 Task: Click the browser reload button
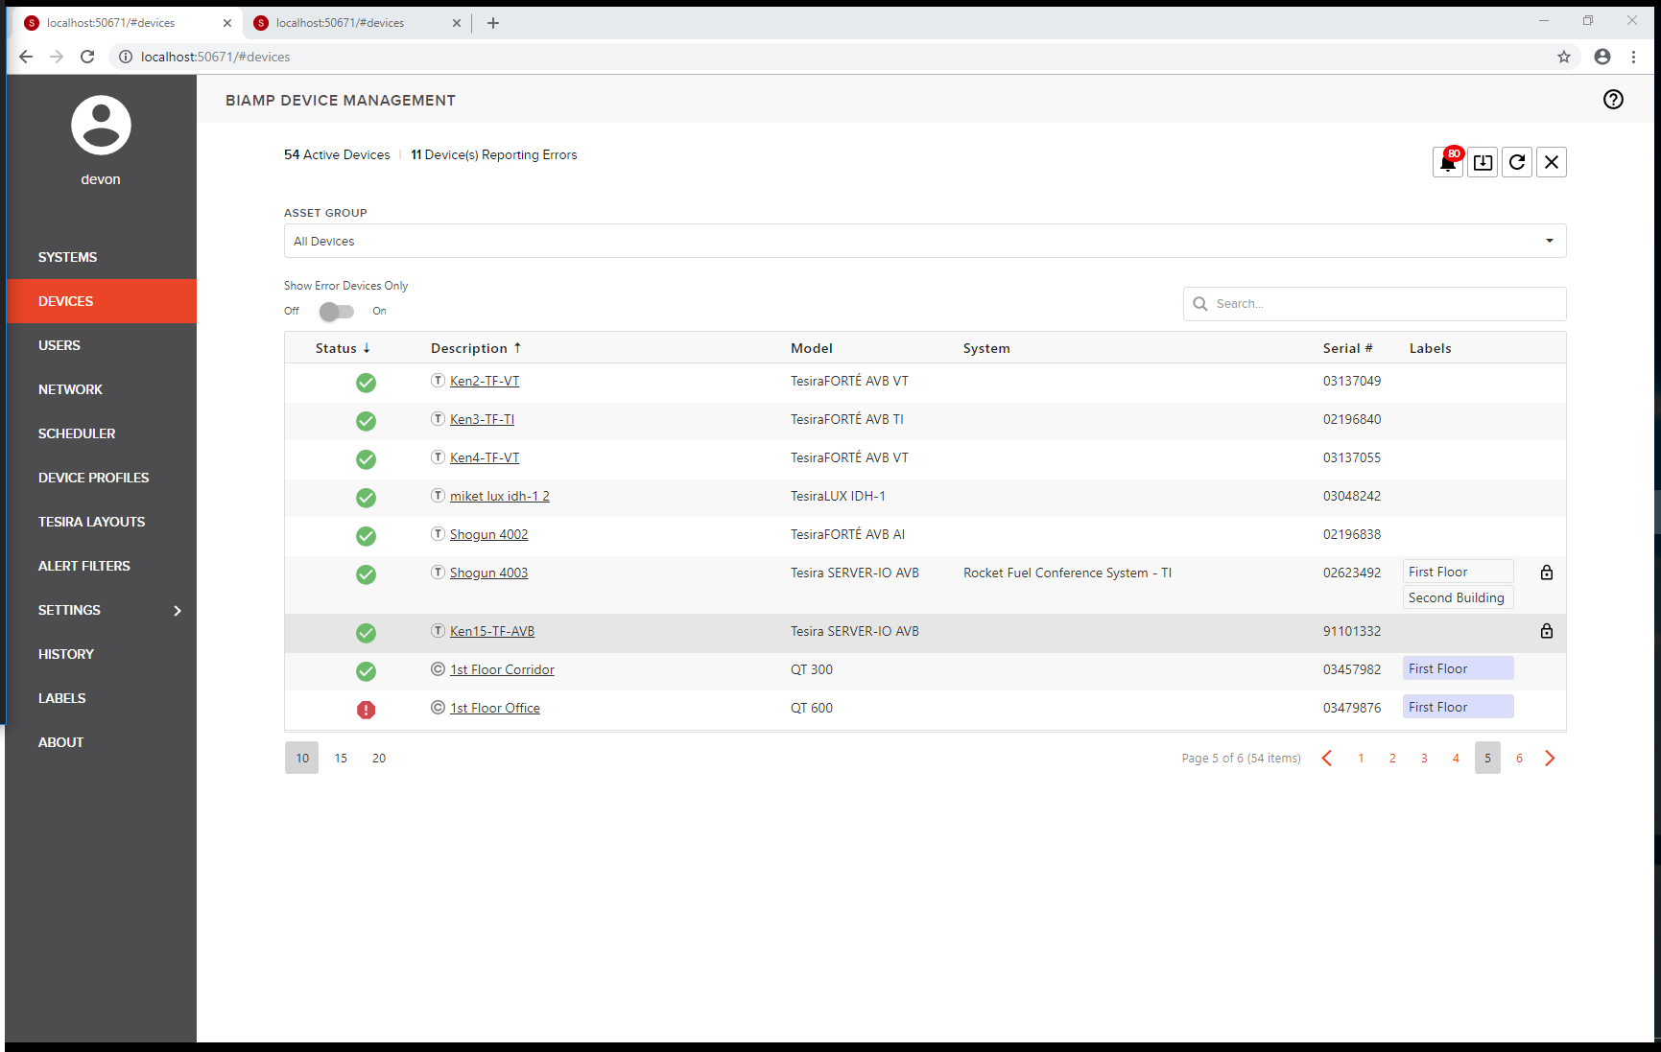[87, 57]
